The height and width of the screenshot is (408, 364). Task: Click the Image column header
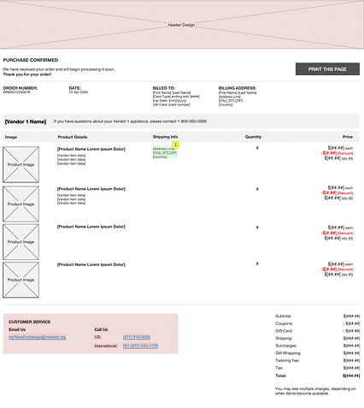coord(11,137)
